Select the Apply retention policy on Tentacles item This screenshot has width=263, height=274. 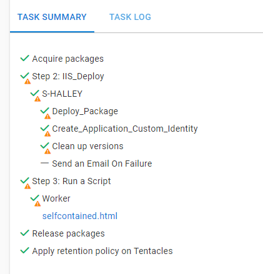point(102,251)
